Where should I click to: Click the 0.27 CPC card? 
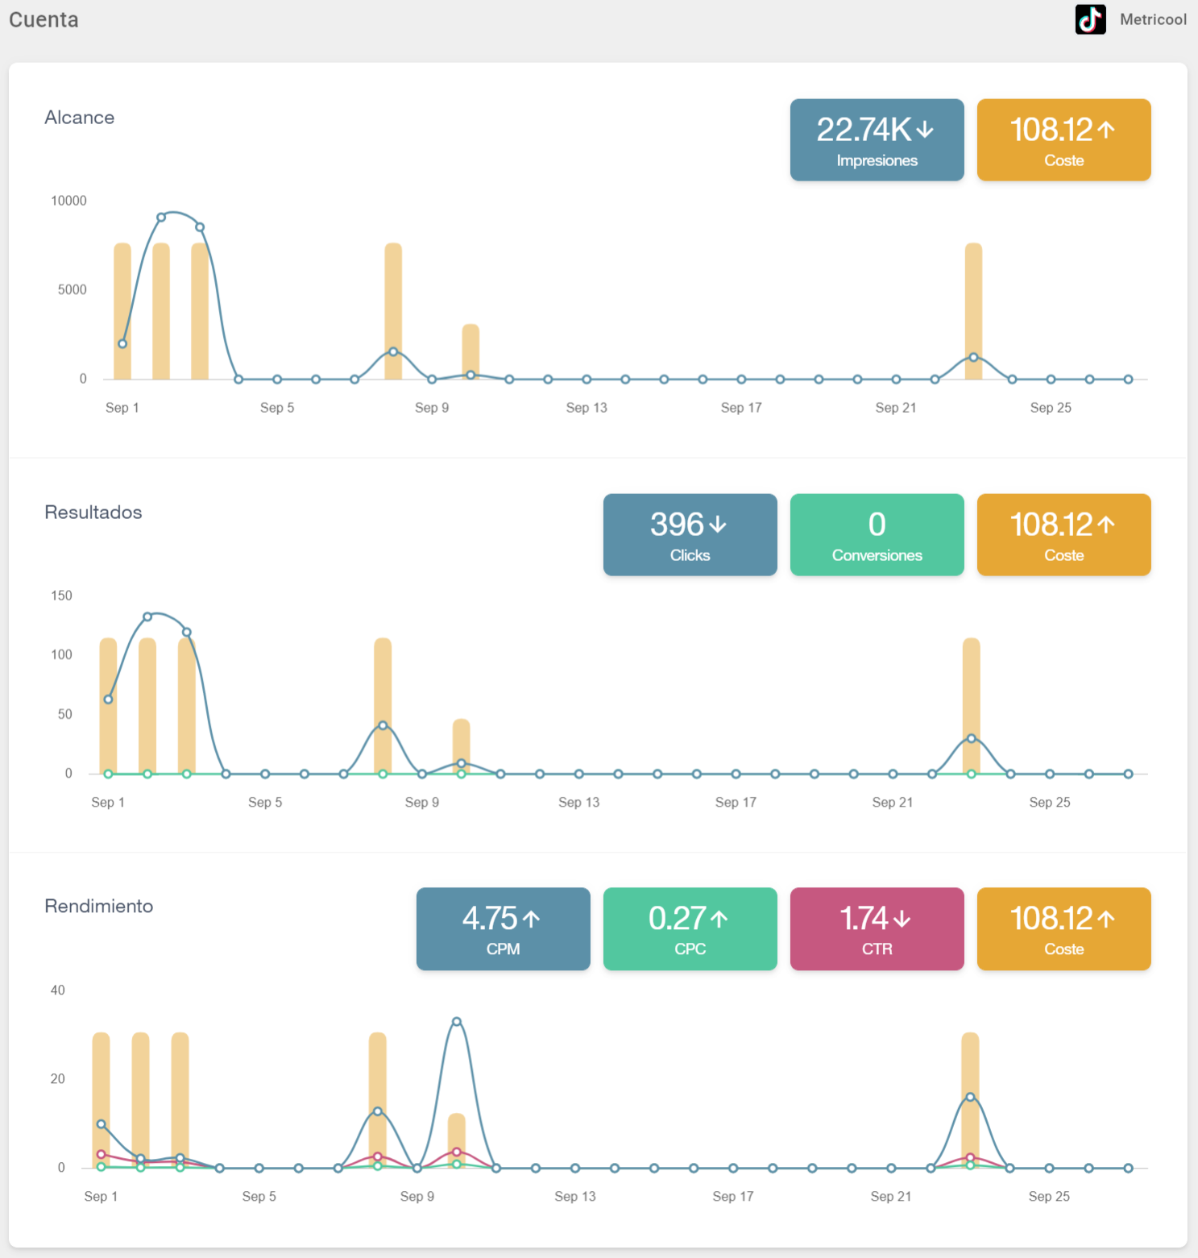tap(690, 928)
